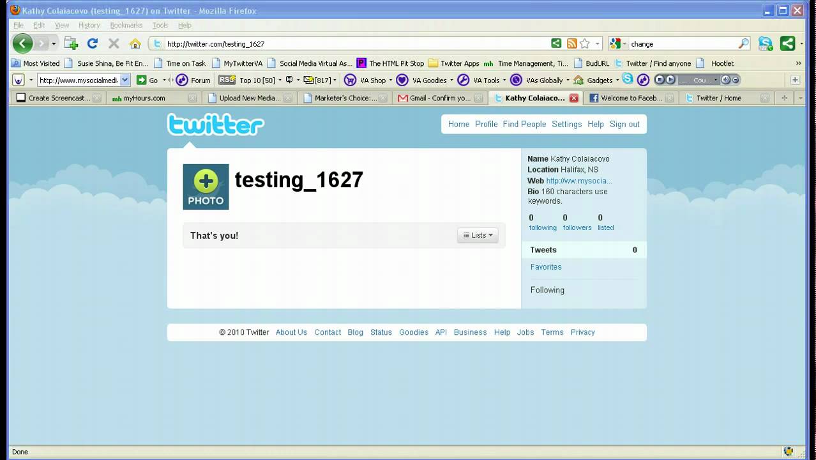
Task: Bookmark this page with the star icon
Action: click(585, 43)
